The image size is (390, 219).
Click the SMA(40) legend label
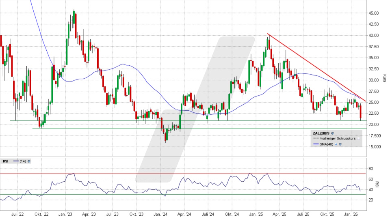tap(327, 144)
